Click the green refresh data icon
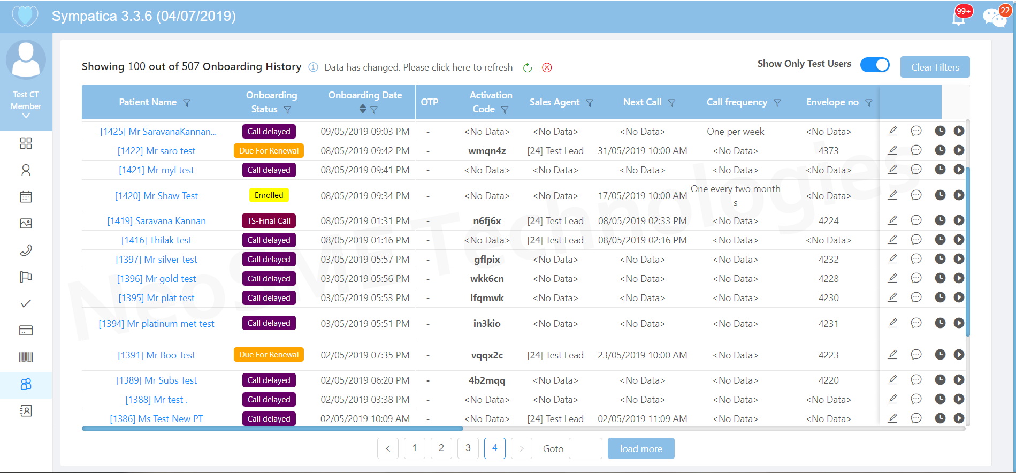Viewport: 1016px width, 473px height. [528, 67]
